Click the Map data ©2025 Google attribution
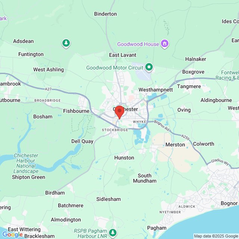The width and height of the screenshot is (239, 239). coord(216,236)
